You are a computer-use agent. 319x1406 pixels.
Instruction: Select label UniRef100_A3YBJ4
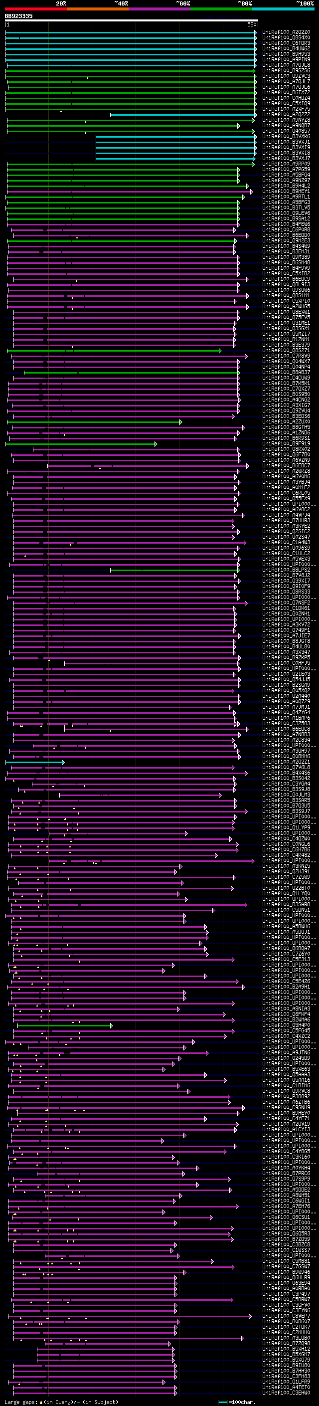tap(286, 482)
